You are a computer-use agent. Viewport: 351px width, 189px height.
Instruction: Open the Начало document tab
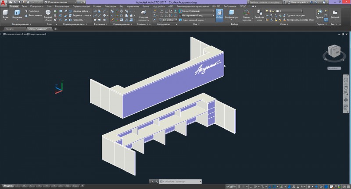10,29
